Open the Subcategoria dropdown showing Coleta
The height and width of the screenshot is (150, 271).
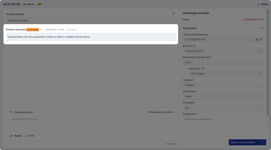(223, 96)
